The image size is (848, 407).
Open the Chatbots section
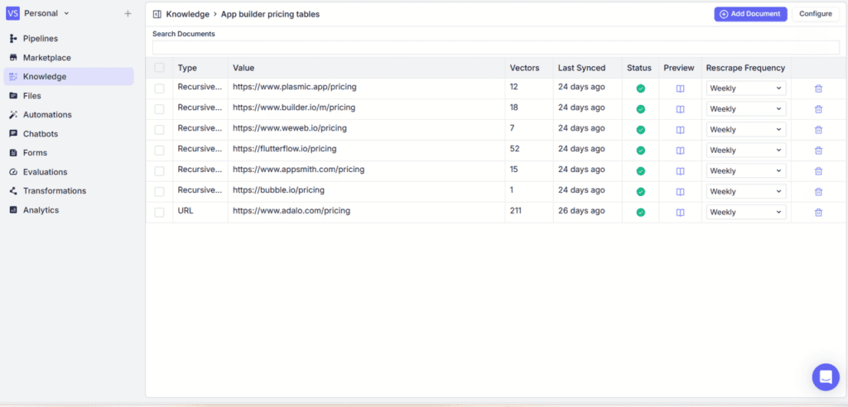40,134
